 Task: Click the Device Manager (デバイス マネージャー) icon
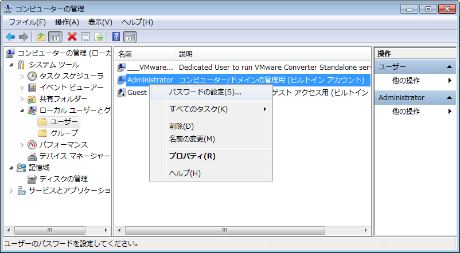coord(32,156)
